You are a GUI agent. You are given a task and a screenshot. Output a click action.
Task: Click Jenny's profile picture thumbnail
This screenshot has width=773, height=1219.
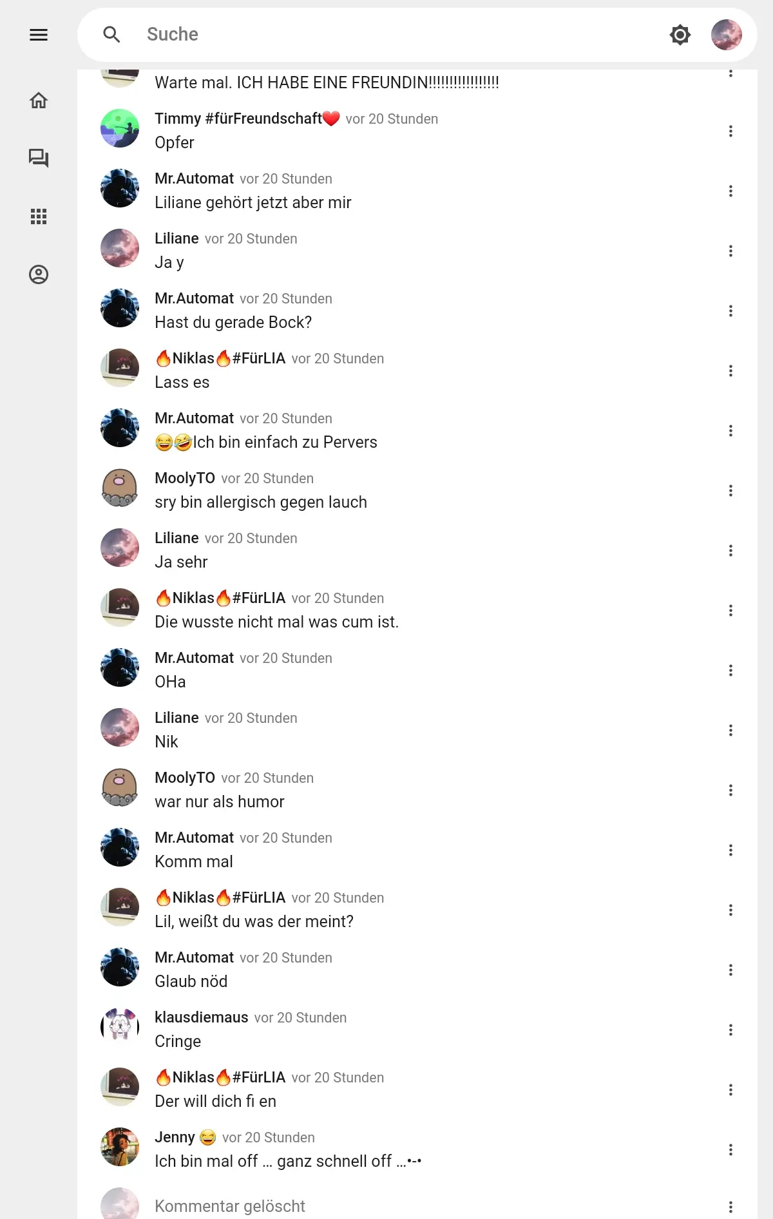coord(120,1147)
